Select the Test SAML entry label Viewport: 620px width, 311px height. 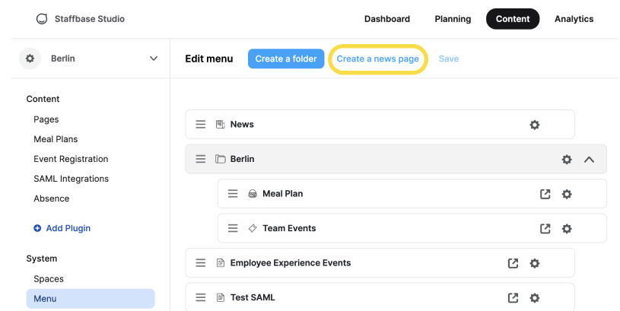pyautogui.click(x=253, y=297)
